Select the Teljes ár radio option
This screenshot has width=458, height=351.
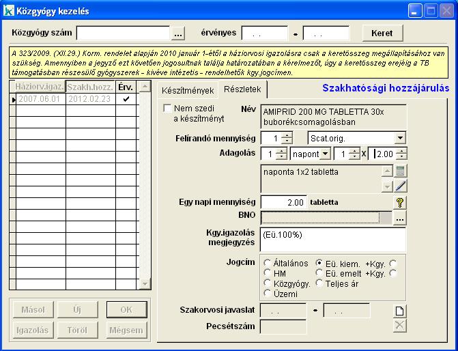point(319,283)
